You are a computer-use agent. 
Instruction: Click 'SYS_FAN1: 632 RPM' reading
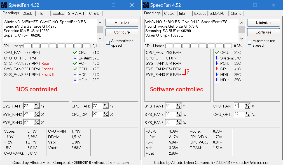coord(22,64)
